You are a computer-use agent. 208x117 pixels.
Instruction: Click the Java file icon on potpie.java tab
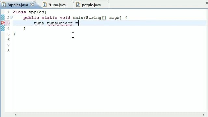pyautogui.click(x=78, y=5)
